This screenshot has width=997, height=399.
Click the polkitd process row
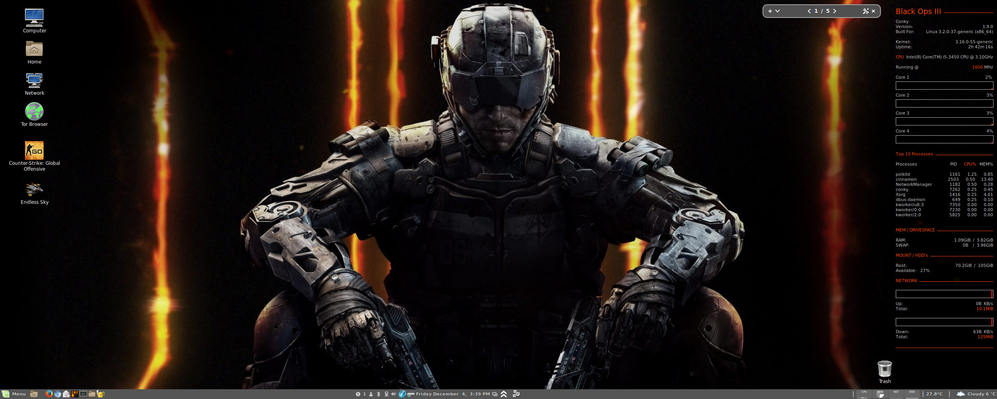pos(944,174)
